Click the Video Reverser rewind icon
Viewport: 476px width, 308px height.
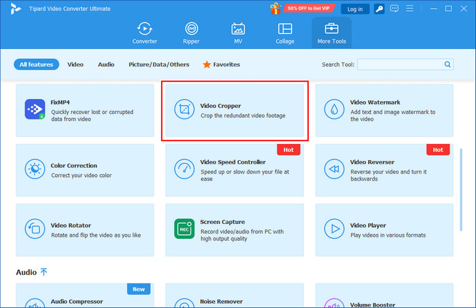[334, 169]
